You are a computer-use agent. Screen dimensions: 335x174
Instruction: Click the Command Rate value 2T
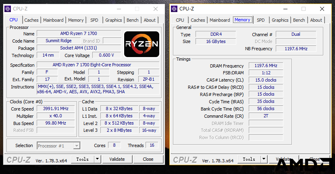pyautogui.click(x=266, y=116)
